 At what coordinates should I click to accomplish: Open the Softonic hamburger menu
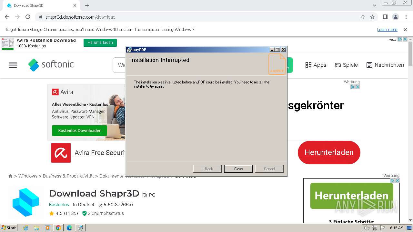pos(13,65)
